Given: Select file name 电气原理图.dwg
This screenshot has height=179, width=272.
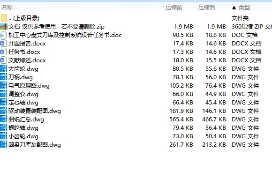Looking at the screenshot, I should 29,86.
